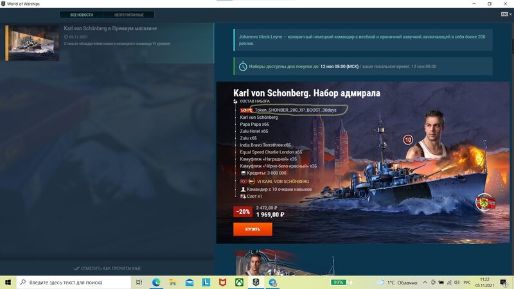The image size is (514, 289).
Task: Open the notification center icon
Action: click(504, 283)
